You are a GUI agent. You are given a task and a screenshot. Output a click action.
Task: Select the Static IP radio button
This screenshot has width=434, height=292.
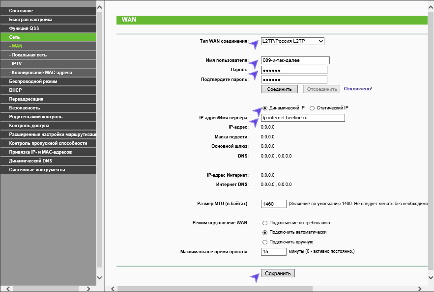point(312,108)
